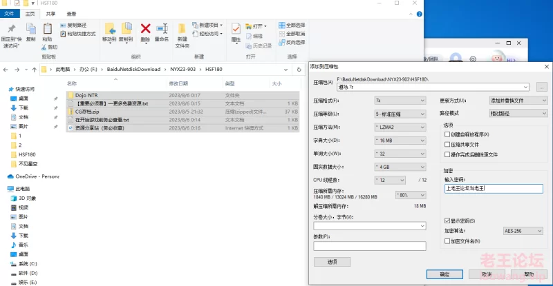Click 粘贴快捷方式 in the ribbon
This screenshot has height=286, width=553.
78,34
